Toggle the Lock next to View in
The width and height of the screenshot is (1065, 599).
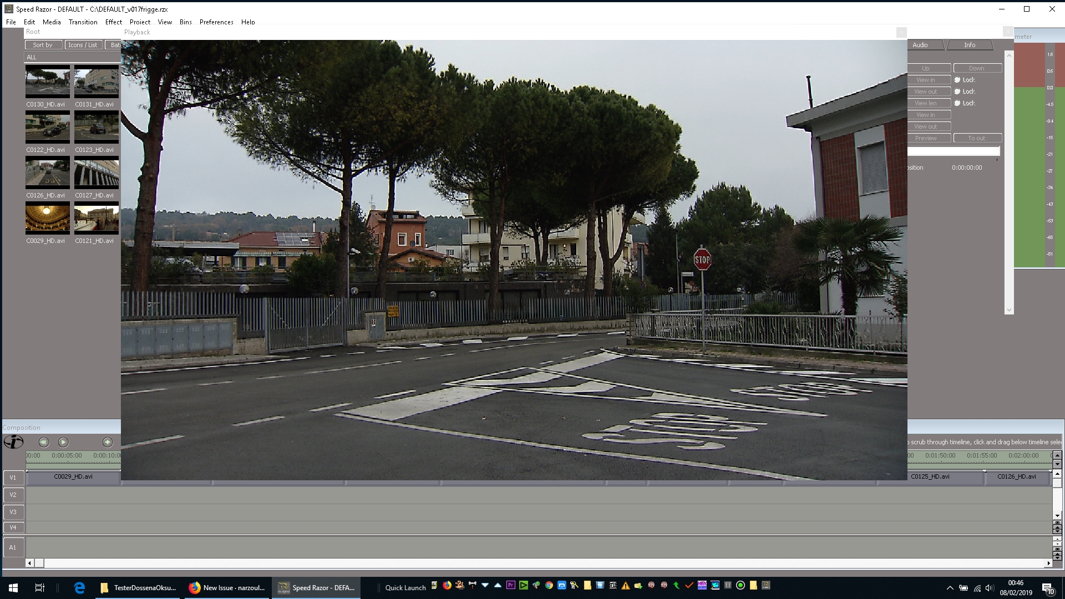click(x=957, y=80)
